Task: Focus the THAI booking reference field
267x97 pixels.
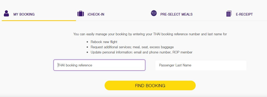Action: [x=99, y=65]
